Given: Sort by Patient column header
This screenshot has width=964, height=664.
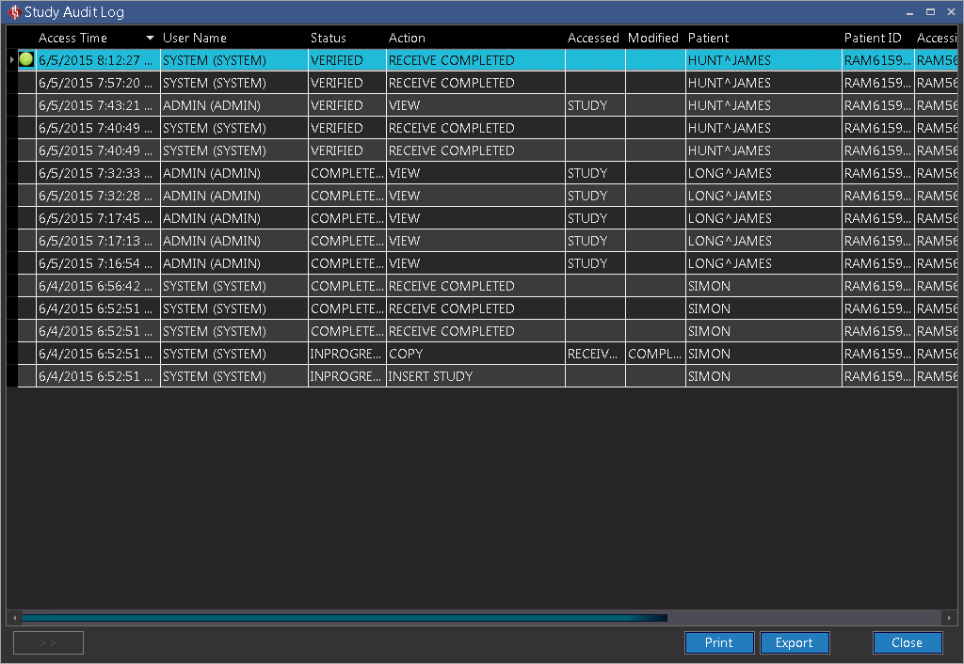Looking at the screenshot, I should (708, 39).
